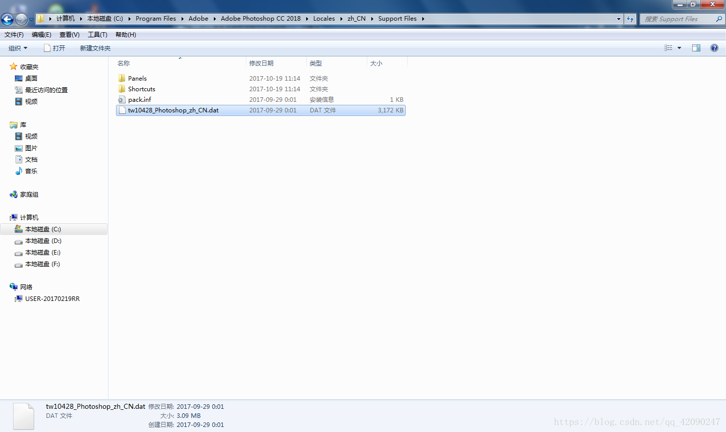
Task: Open the view options dropdown arrow
Action: point(679,48)
